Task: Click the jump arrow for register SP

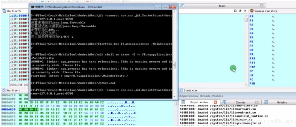Action: pyautogui.click(x=273, y=71)
